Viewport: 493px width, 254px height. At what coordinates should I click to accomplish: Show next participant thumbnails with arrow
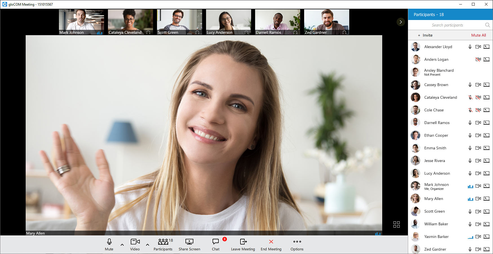coord(401,22)
